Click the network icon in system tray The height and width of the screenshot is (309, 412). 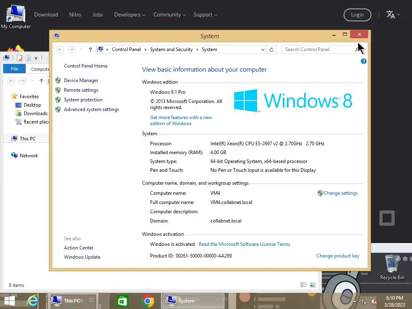pyautogui.click(x=365, y=301)
